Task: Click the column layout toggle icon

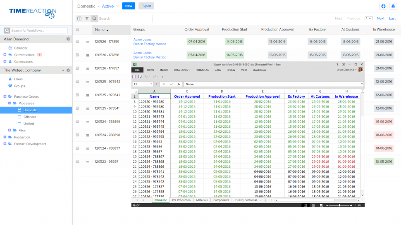Action: [79, 19]
